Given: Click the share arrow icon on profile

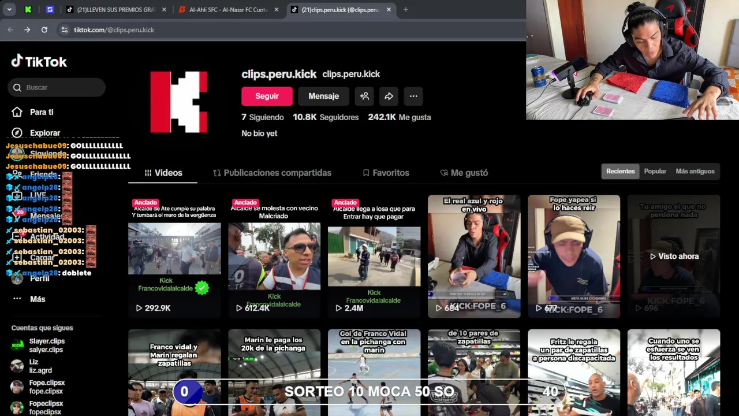Looking at the screenshot, I should click(x=389, y=96).
